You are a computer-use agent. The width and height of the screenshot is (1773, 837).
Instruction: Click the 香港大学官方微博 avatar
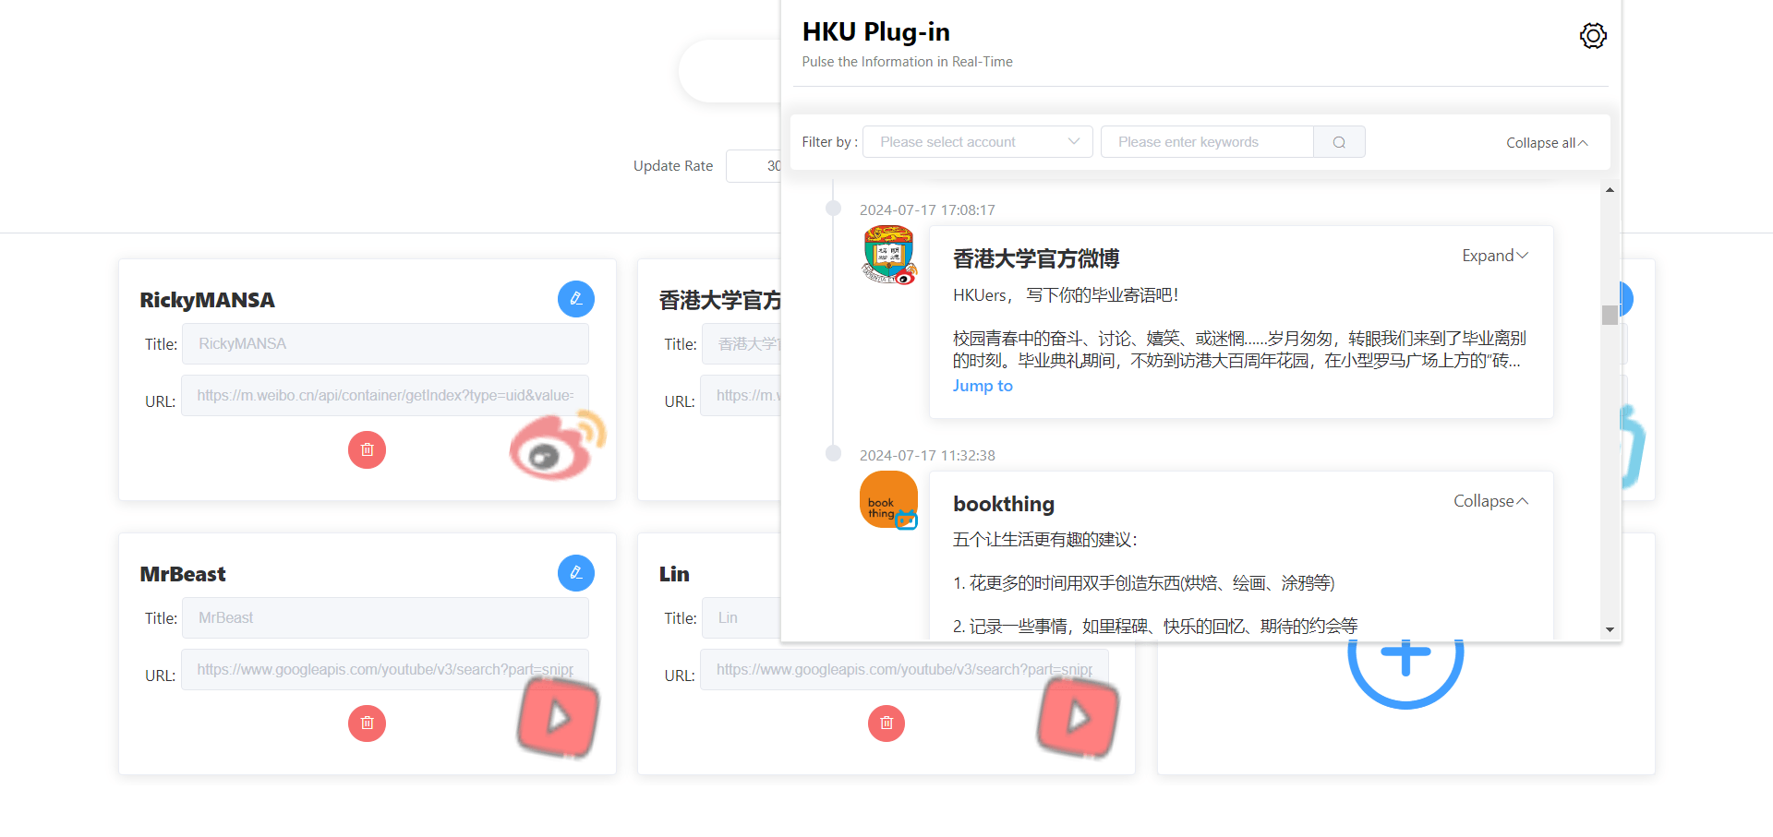point(888,255)
